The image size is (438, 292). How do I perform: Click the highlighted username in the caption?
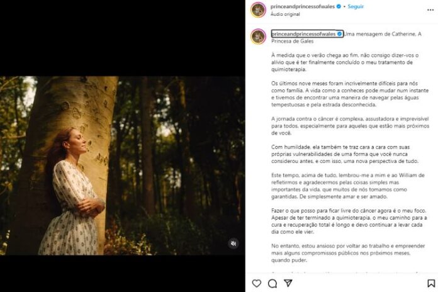point(304,33)
